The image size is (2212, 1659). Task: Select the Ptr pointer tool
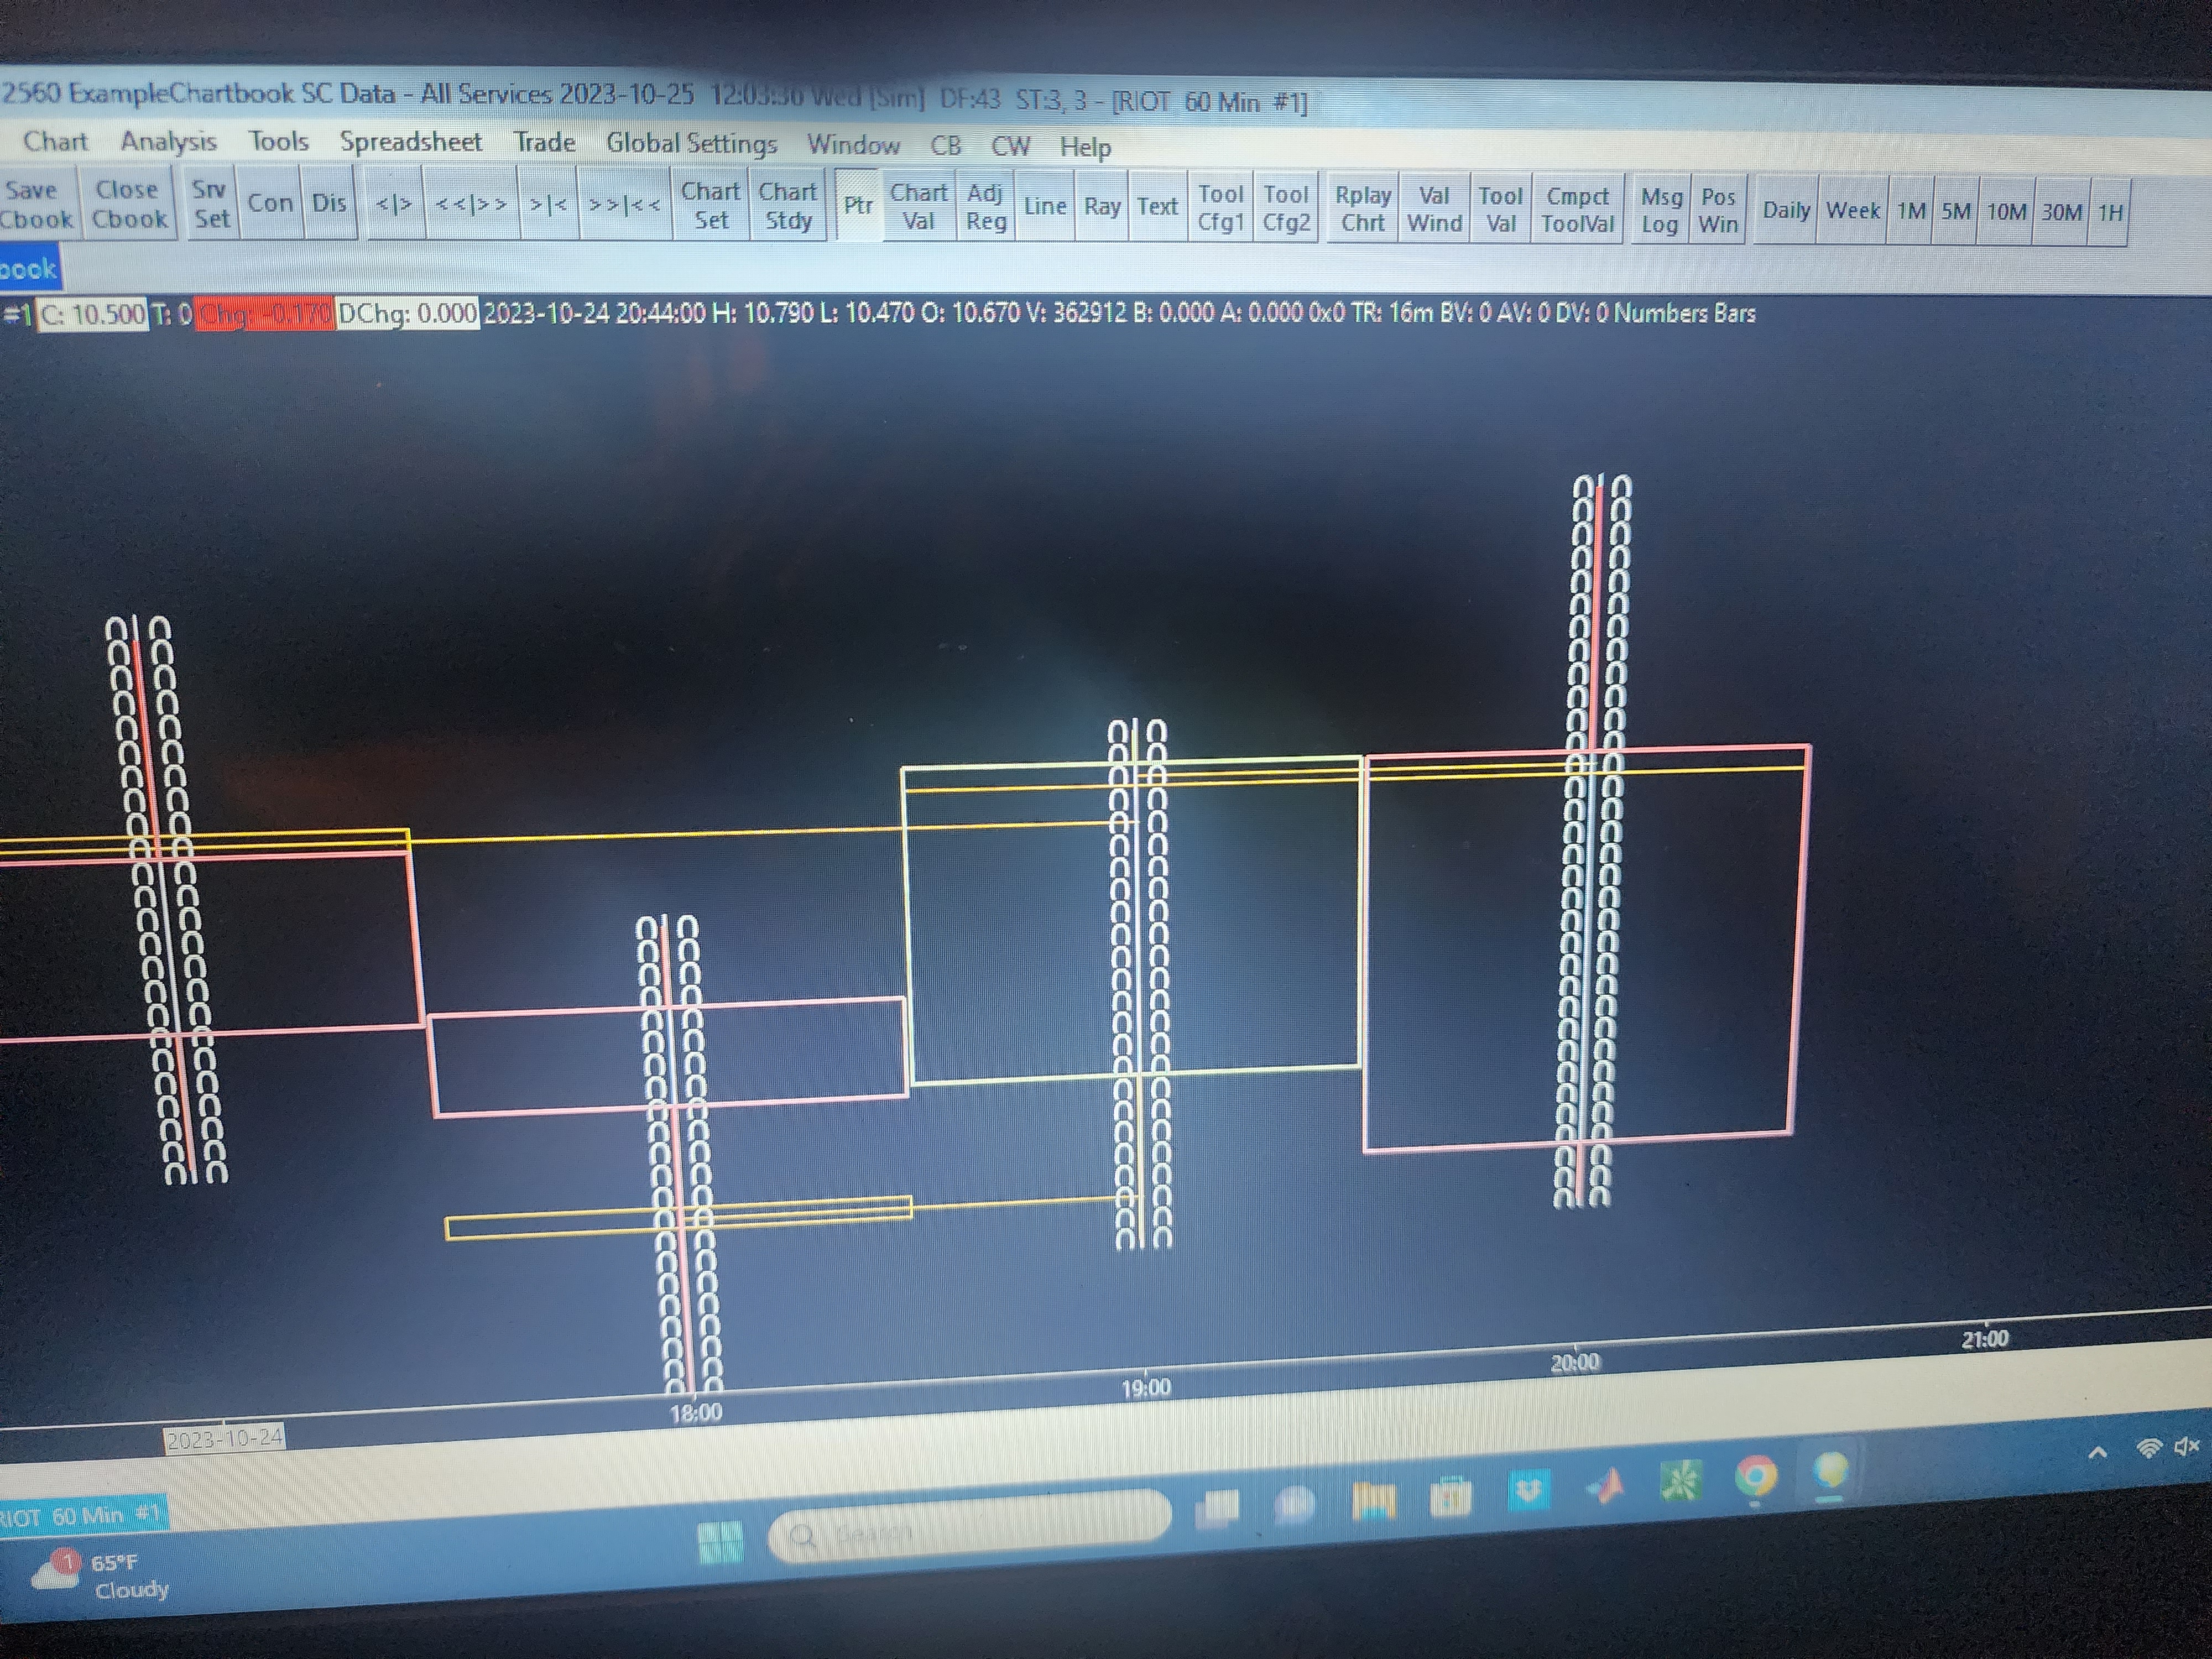858,206
